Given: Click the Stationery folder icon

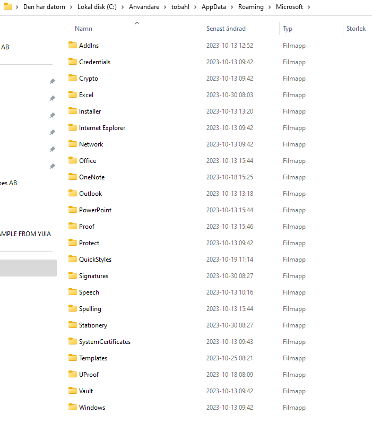Looking at the screenshot, I should click(73, 325).
